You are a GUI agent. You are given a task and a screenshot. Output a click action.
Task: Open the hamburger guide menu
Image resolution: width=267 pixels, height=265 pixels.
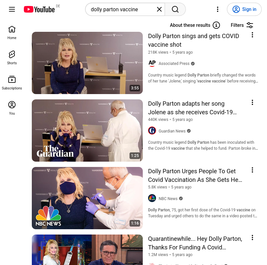12,9
